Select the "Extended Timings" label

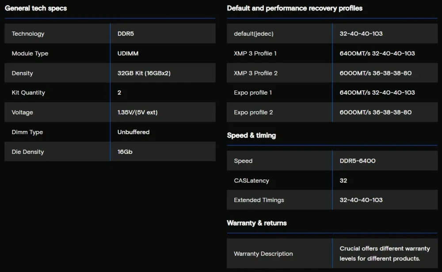[259, 200]
